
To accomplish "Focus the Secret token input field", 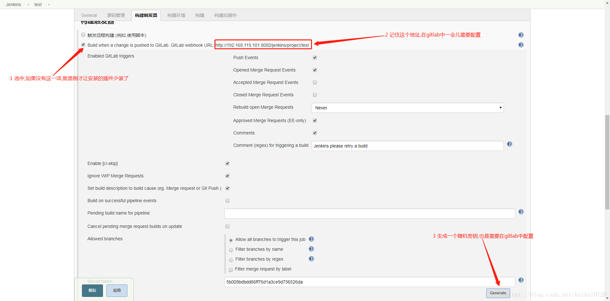I will [x=370, y=282].
